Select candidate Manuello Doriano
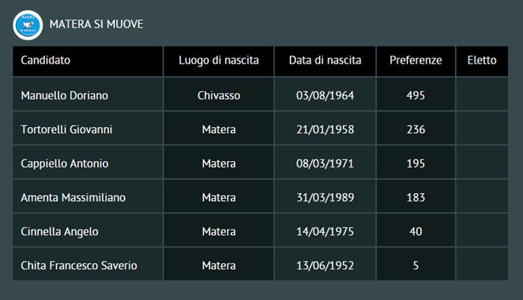Screen dimensions: 523x300 [x=65, y=96]
